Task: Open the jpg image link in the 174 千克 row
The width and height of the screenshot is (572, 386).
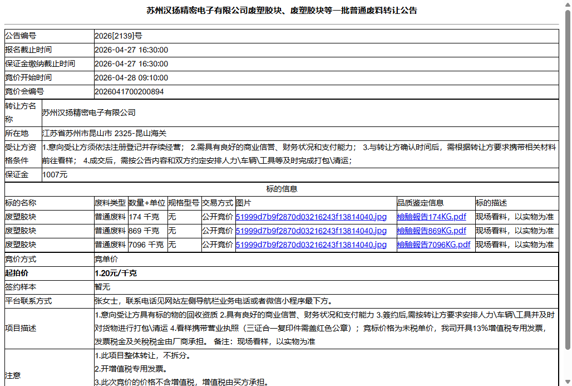Action: pyautogui.click(x=311, y=217)
